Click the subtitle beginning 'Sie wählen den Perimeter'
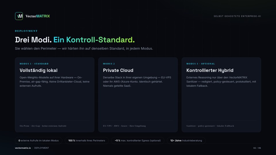The image size is (276, 155). click(84, 49)
